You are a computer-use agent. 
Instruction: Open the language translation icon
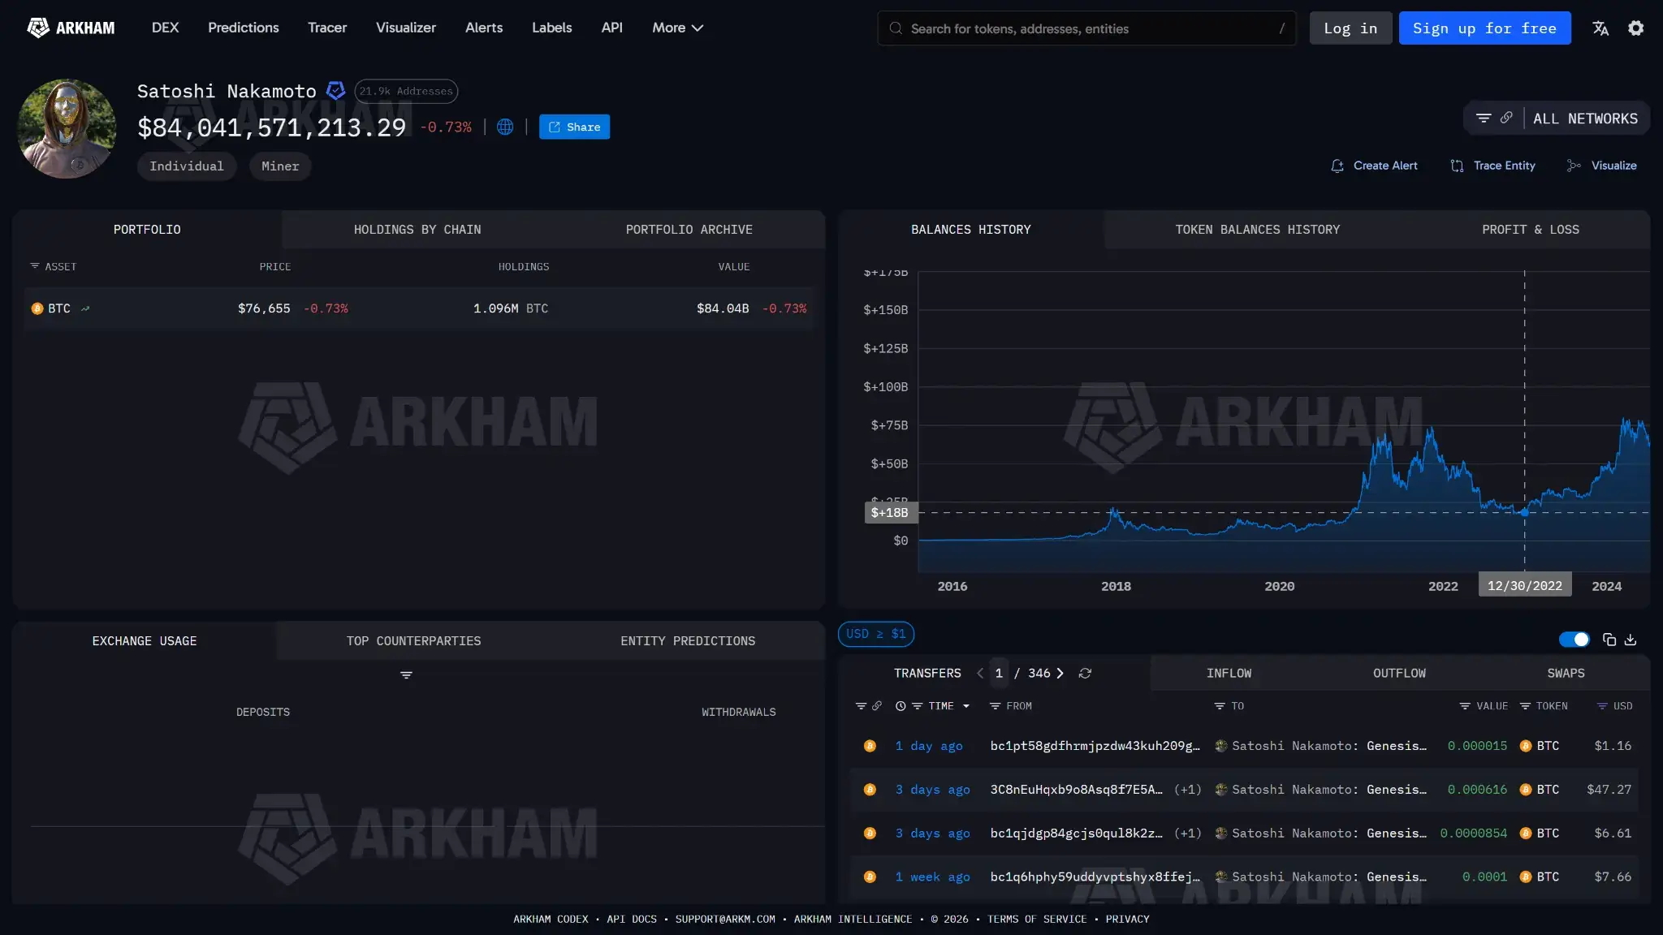[1600, 28]
